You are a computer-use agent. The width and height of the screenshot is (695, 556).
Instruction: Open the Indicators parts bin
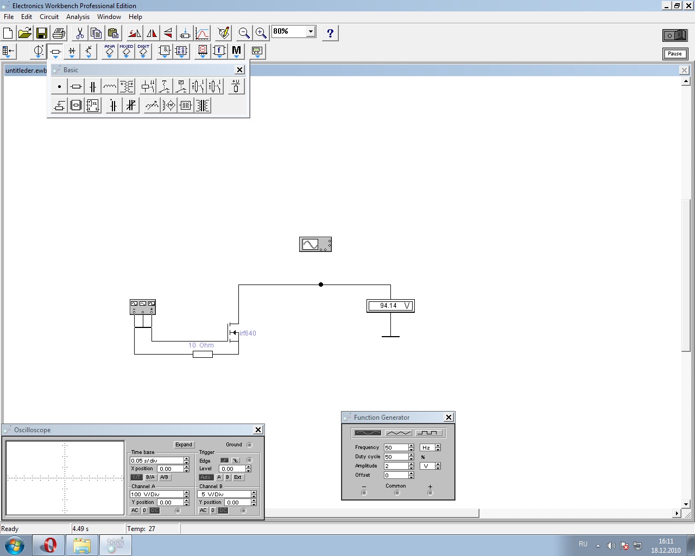coord(203,52)
